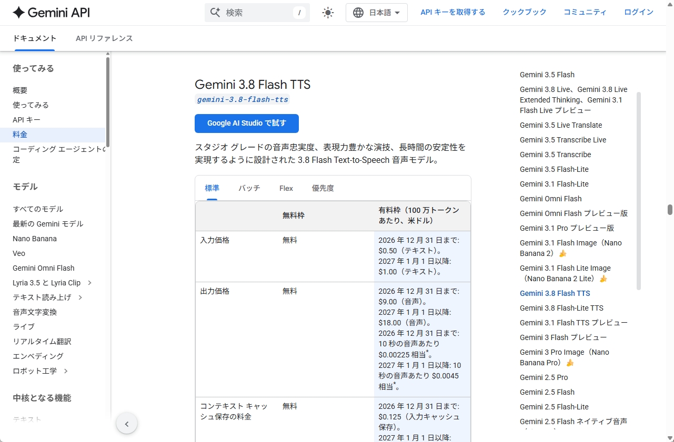
Task: Open the クックブック link
Action: [x=525, y=12]
